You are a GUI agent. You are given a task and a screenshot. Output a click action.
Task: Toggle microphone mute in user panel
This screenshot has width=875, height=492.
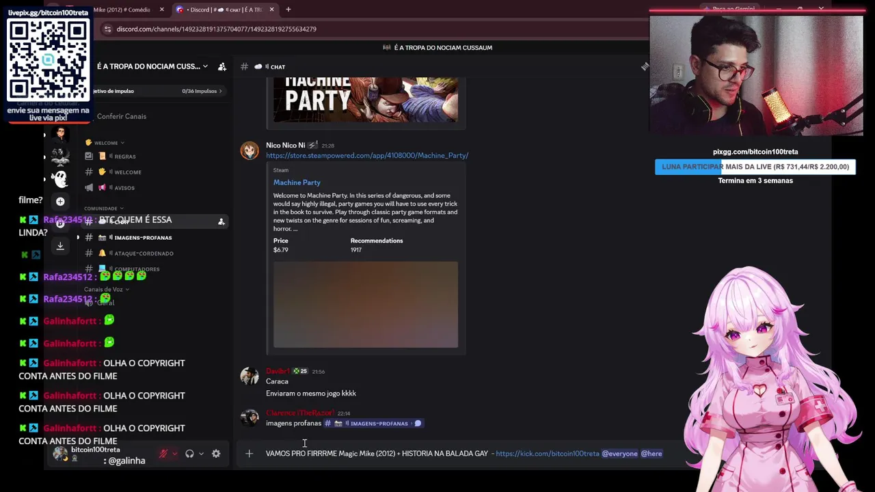pos(163,454)
